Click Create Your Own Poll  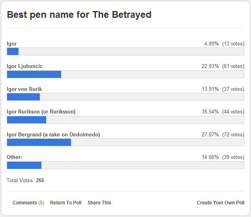coord(221,203)
